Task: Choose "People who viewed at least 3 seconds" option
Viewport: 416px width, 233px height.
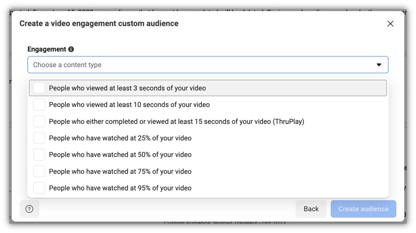Action: 127,88
